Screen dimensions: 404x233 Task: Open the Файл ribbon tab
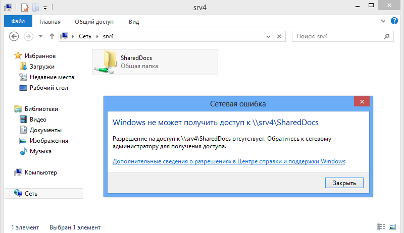18,21
